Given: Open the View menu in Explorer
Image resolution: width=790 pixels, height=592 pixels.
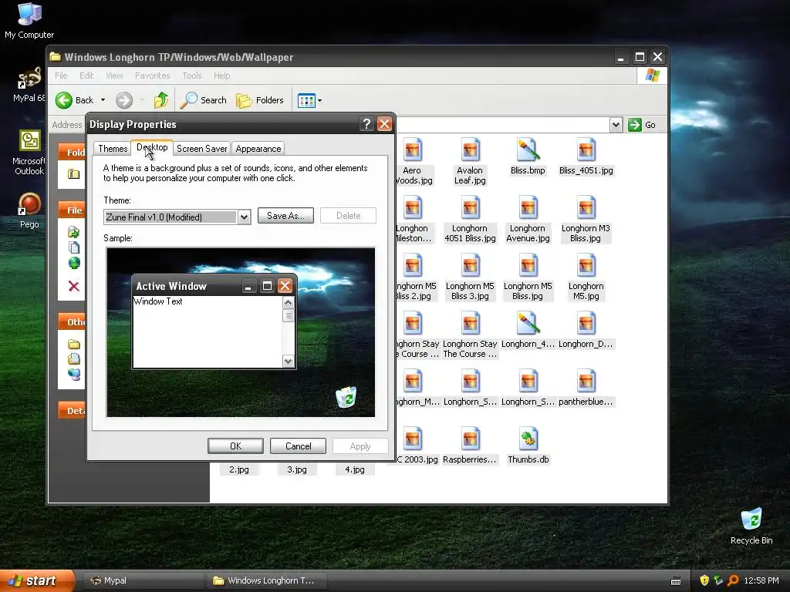Looking at the screenshot, I should coord(114,76).
